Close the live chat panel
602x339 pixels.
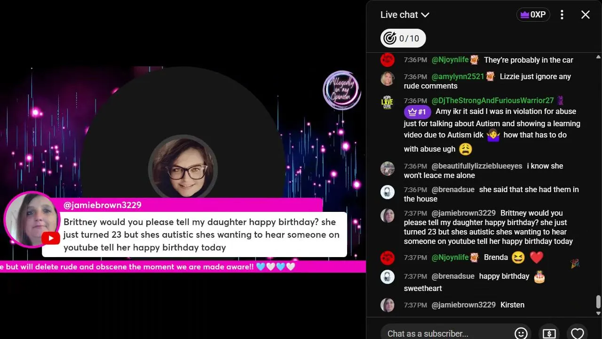click(x=585, y=15)
